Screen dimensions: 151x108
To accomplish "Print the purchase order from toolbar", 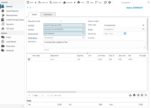I will point(81,2).
